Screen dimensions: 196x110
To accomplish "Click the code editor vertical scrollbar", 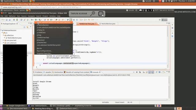I will [x=168, y=47].
